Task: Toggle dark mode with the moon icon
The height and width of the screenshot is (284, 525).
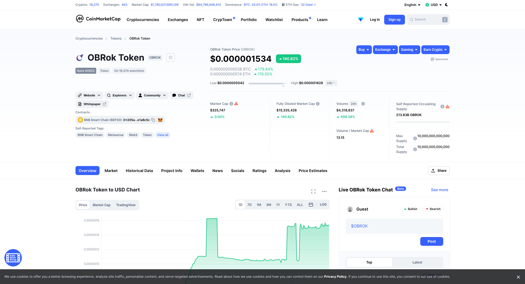Action: click(447, 5)
